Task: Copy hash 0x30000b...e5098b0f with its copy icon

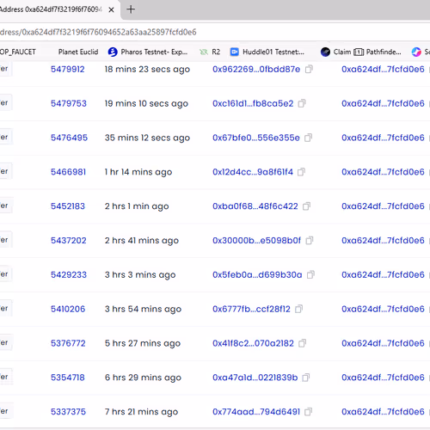Action: [310, 241]
